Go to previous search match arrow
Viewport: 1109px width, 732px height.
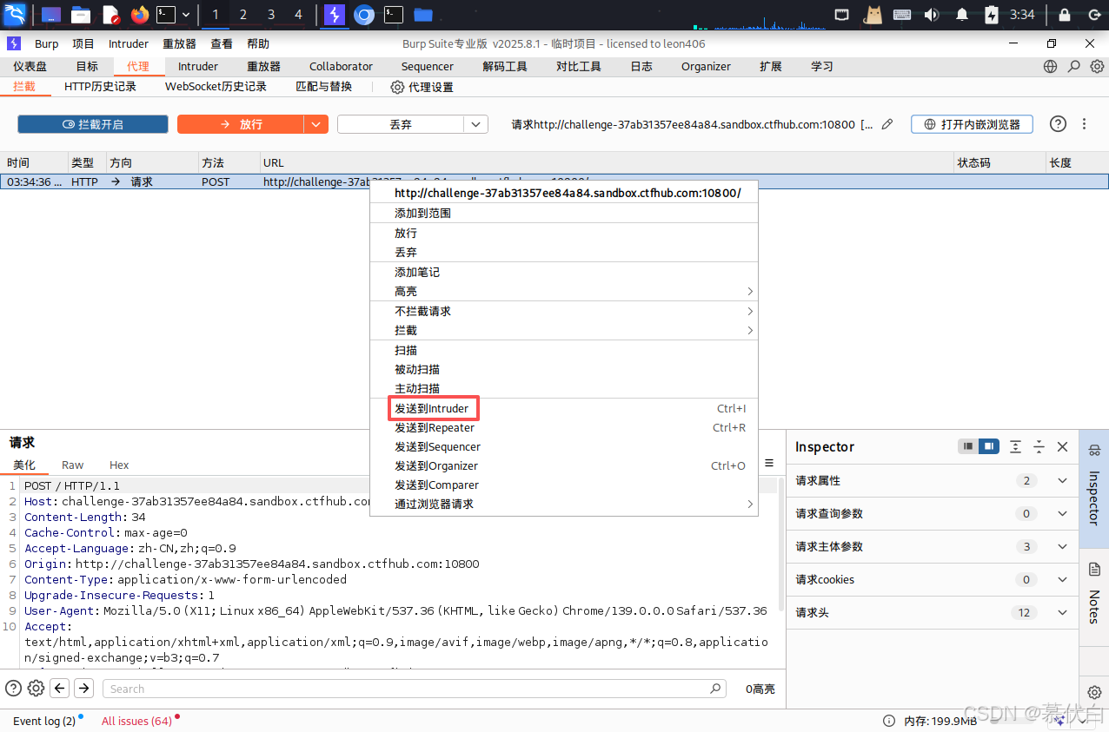[x=60, y=689]
